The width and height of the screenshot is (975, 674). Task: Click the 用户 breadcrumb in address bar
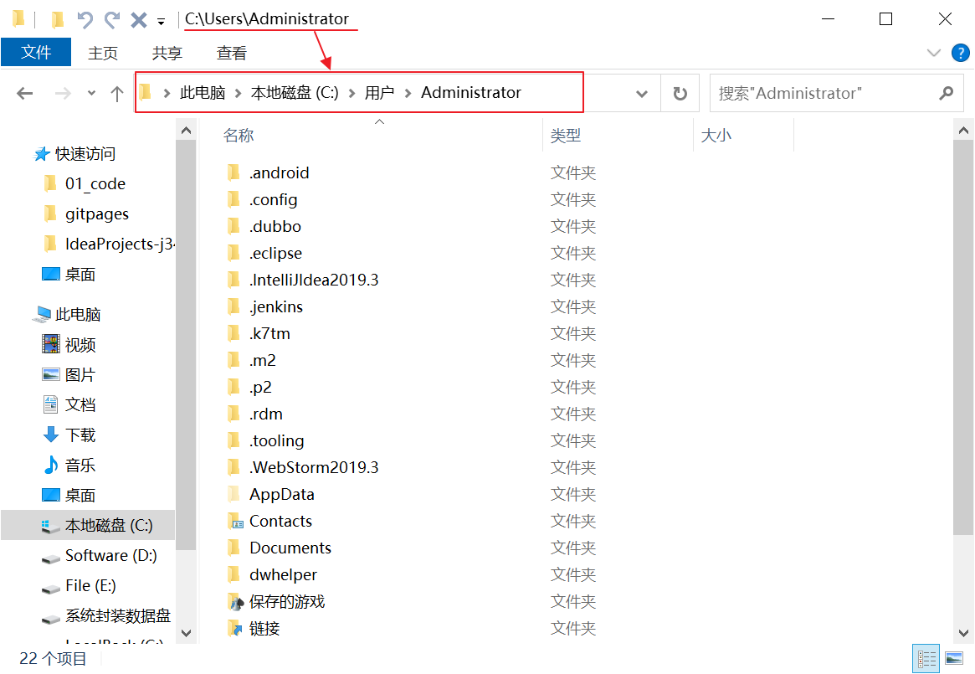(379, 93)
